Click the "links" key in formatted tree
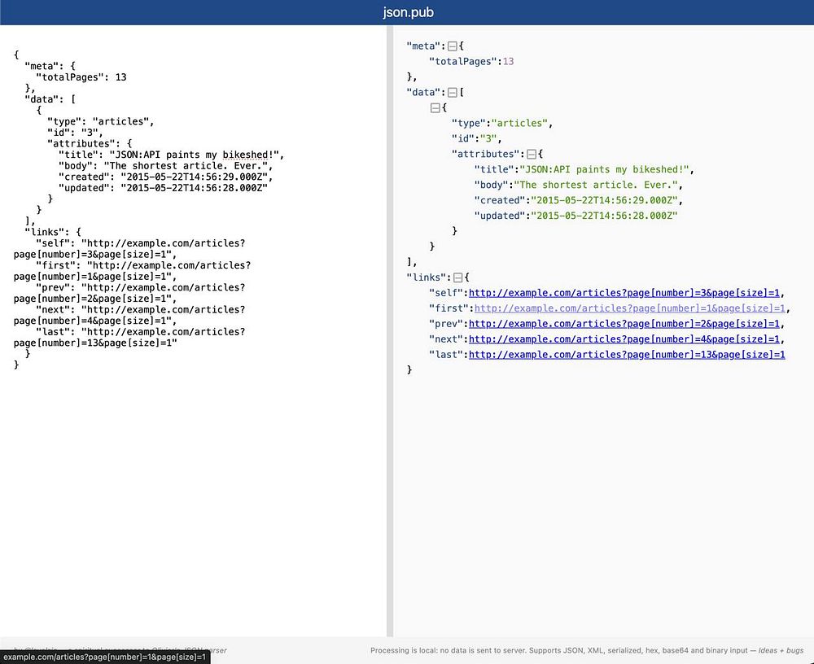This screenshot has width=814, height=664. pos(427,277)
